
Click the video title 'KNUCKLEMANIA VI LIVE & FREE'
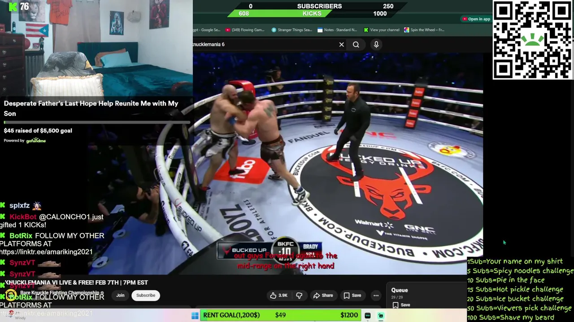click(76, 283)
